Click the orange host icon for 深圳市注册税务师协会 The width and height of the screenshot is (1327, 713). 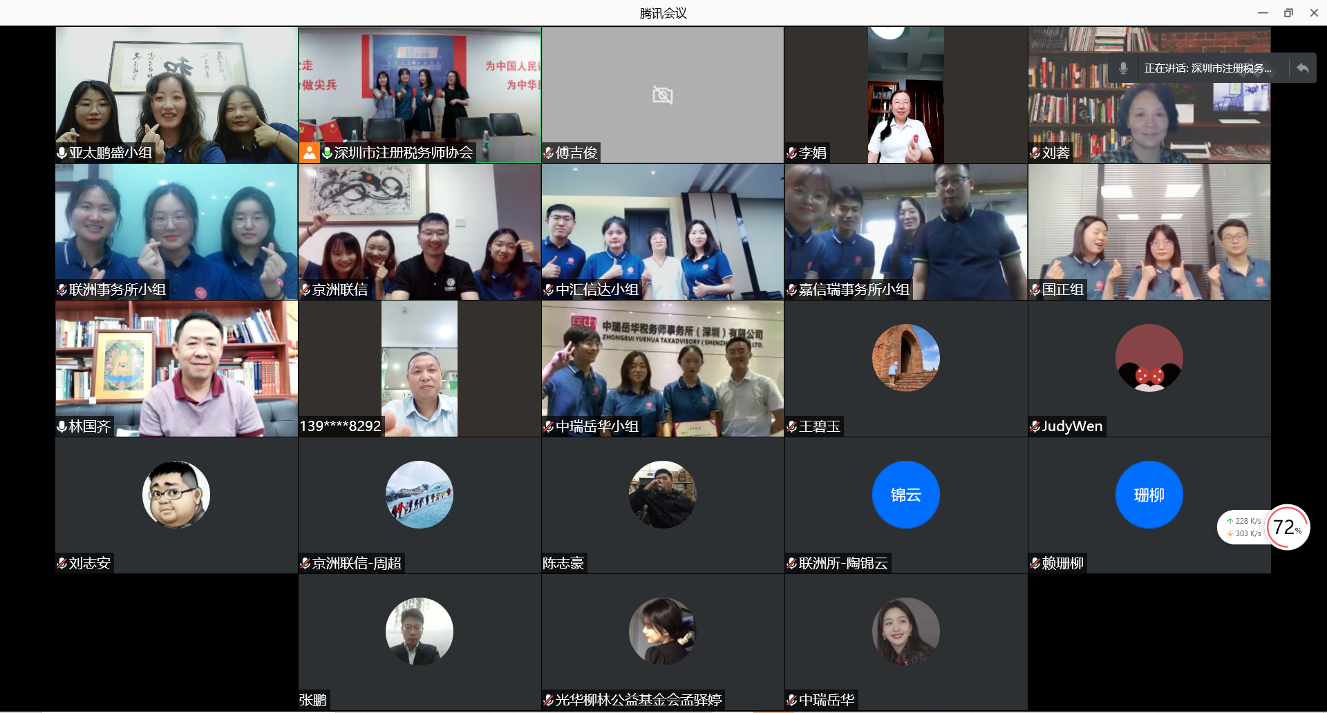pyautogui.click(x=309, y=153)
